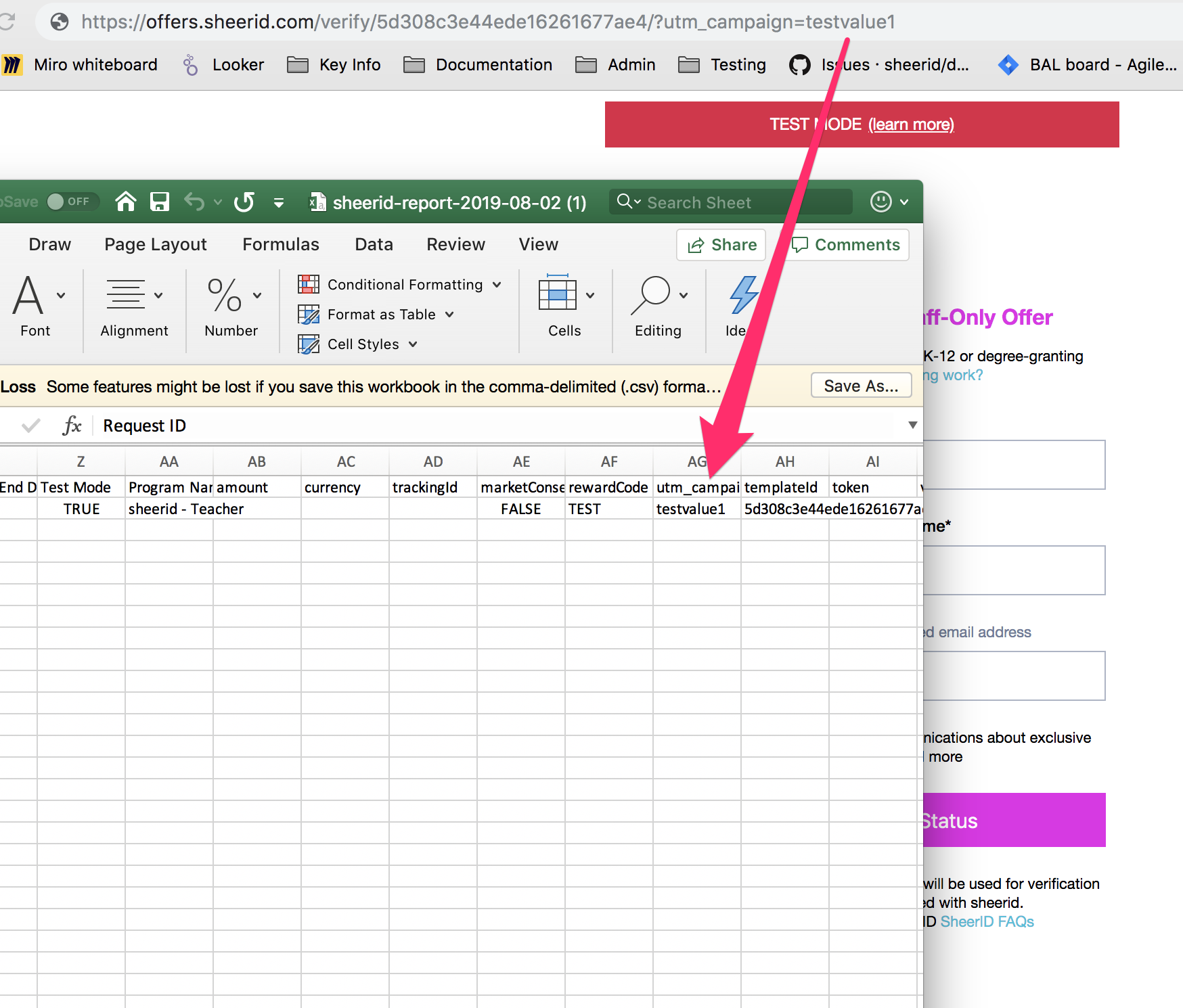Click the Save As... button
Viewport: 1183px width, 1008px height.
point(862,386)
